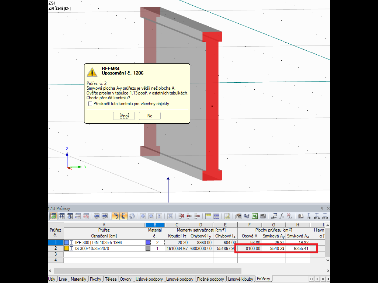The width and height of the screenshot is (378, 283).
Task: Click the table scroll-left arrow
Action: click(50, 271)
